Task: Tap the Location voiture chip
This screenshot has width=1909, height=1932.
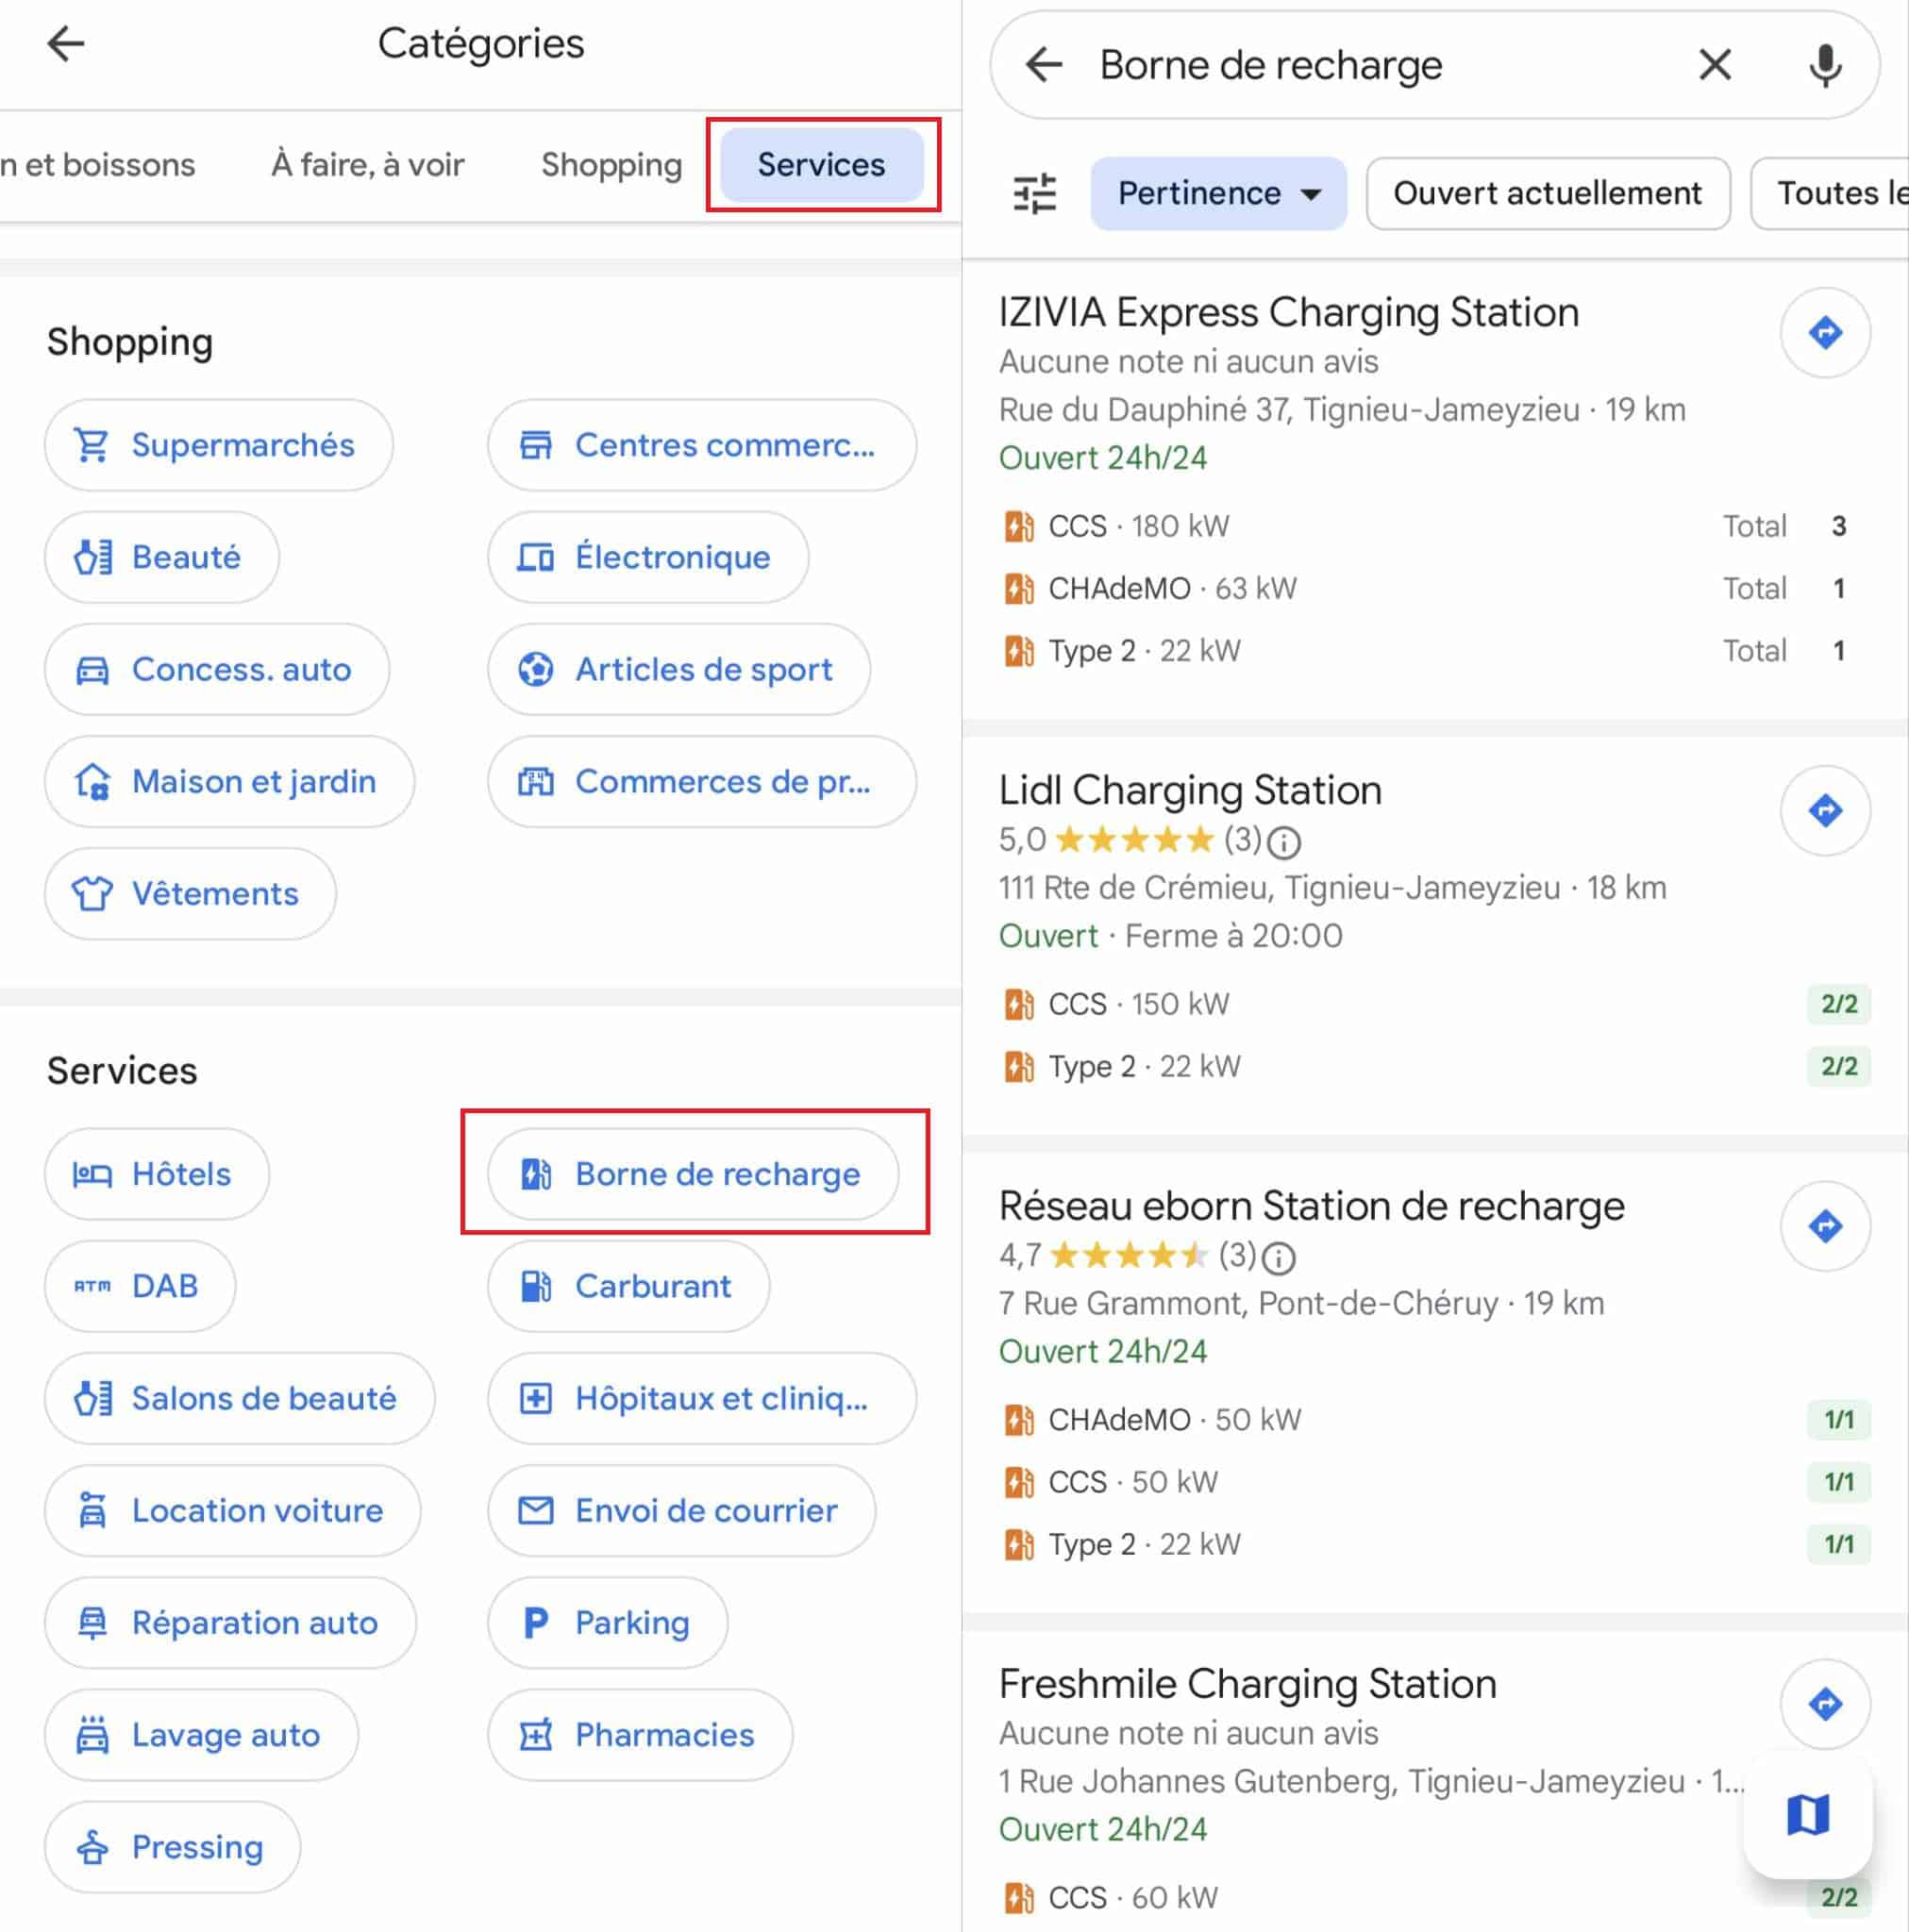Action: tap(232, 1510)
